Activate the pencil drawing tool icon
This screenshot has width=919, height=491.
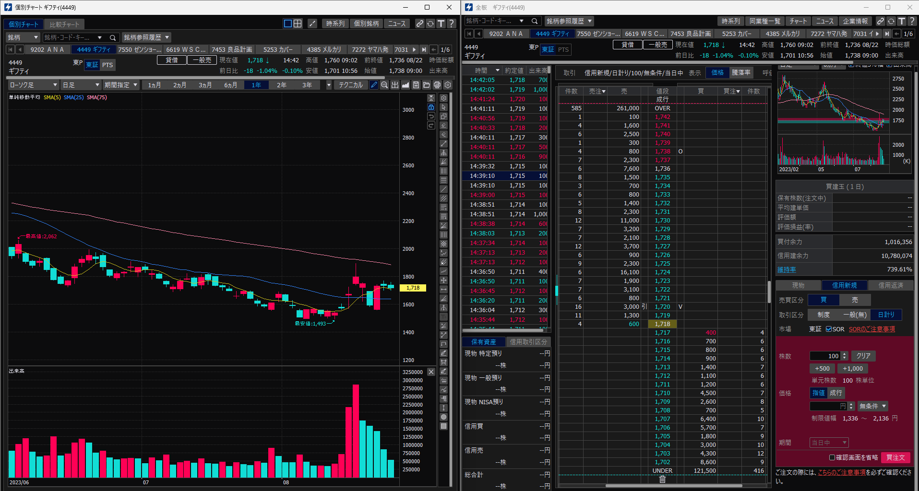point(374,85)
